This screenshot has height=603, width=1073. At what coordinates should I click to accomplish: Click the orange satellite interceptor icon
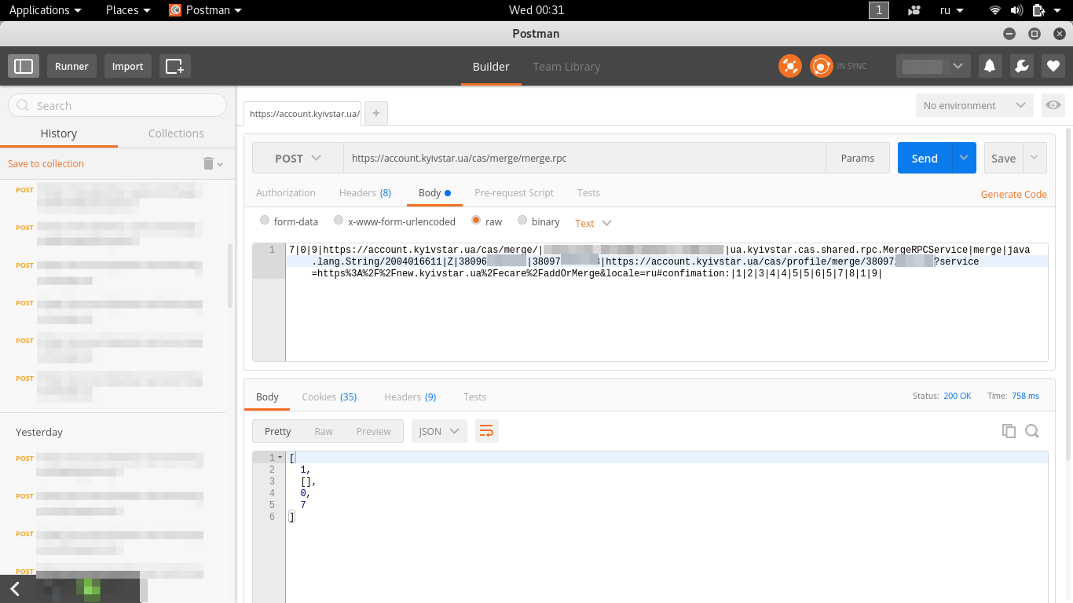pyautogui.click(x=789, y=66)
